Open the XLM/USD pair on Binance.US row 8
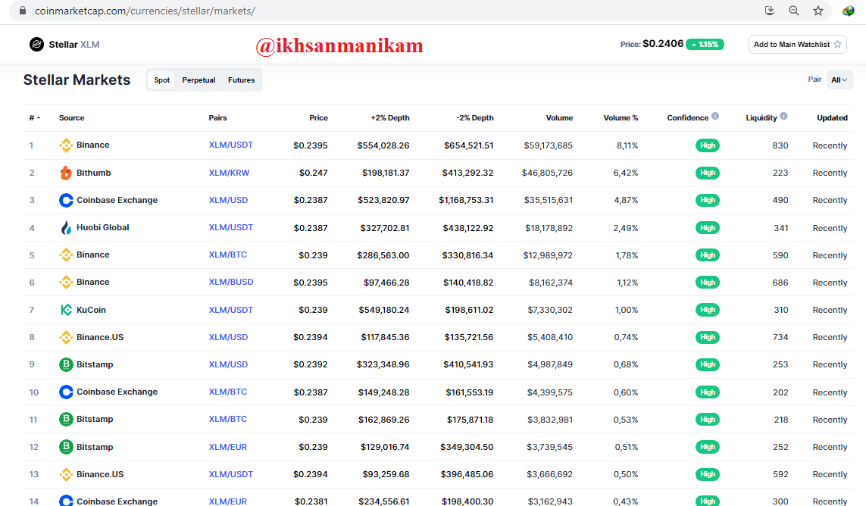866x506 pixels. [x=228, y=337]
